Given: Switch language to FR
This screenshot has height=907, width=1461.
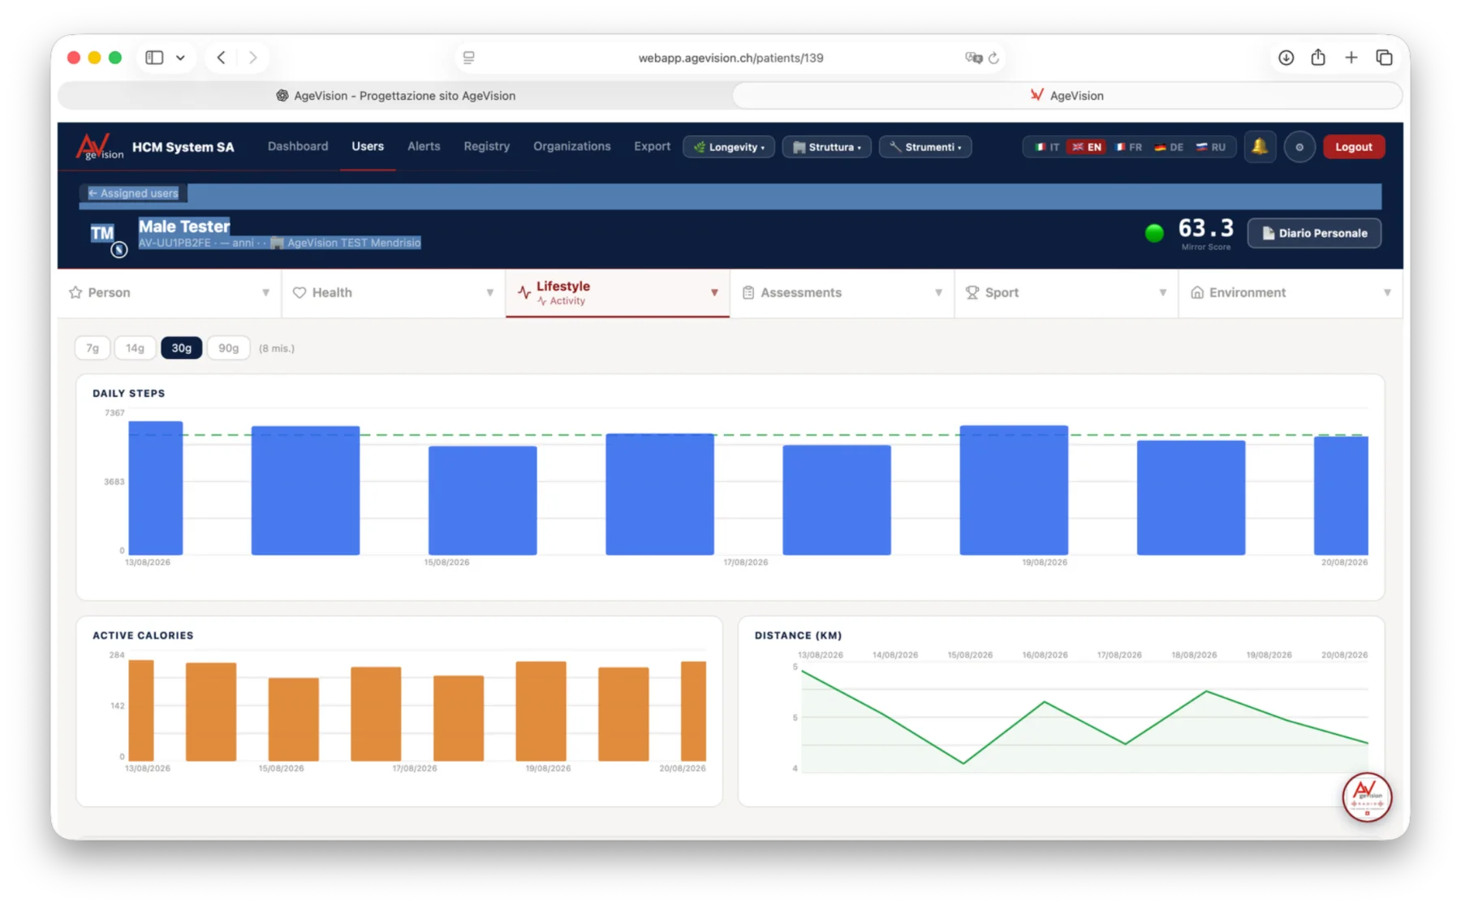Looking at the screenshot, I should click(1128, 147).
